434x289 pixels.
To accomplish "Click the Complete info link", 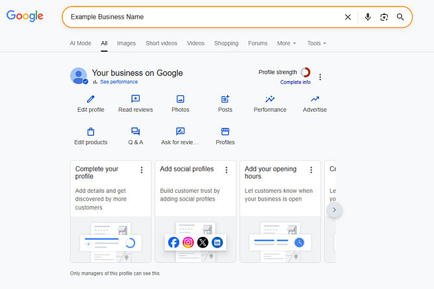I will [295, 82].
